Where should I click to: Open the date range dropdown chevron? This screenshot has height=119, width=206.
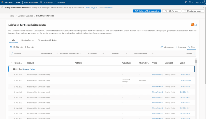point(36,47)
